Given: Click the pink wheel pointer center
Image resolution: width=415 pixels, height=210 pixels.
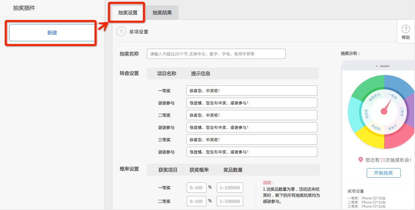Looking at the screenshot, I should point(384,111).
